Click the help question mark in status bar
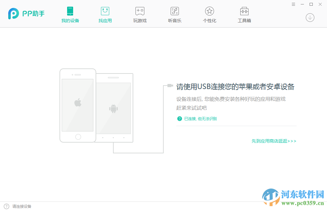327x211 pixels. [7, 206]
